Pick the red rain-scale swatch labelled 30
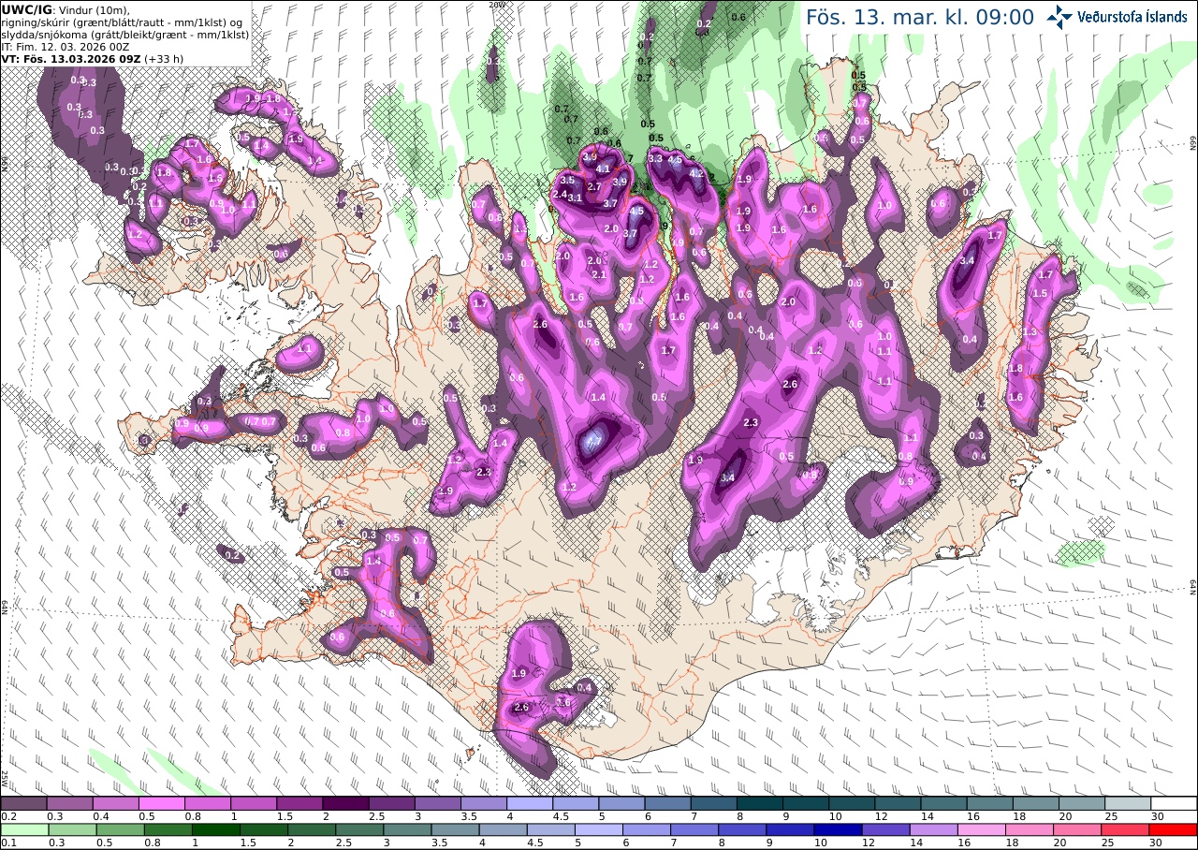The image size is (1198, 850). pos(1174,829)
